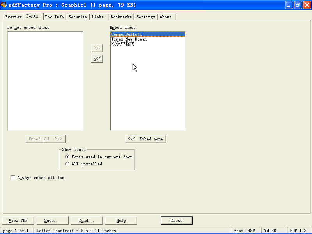This screenshot has height=234, width=312.
Task: Go to the Security tab
Action: coord(78,17)
